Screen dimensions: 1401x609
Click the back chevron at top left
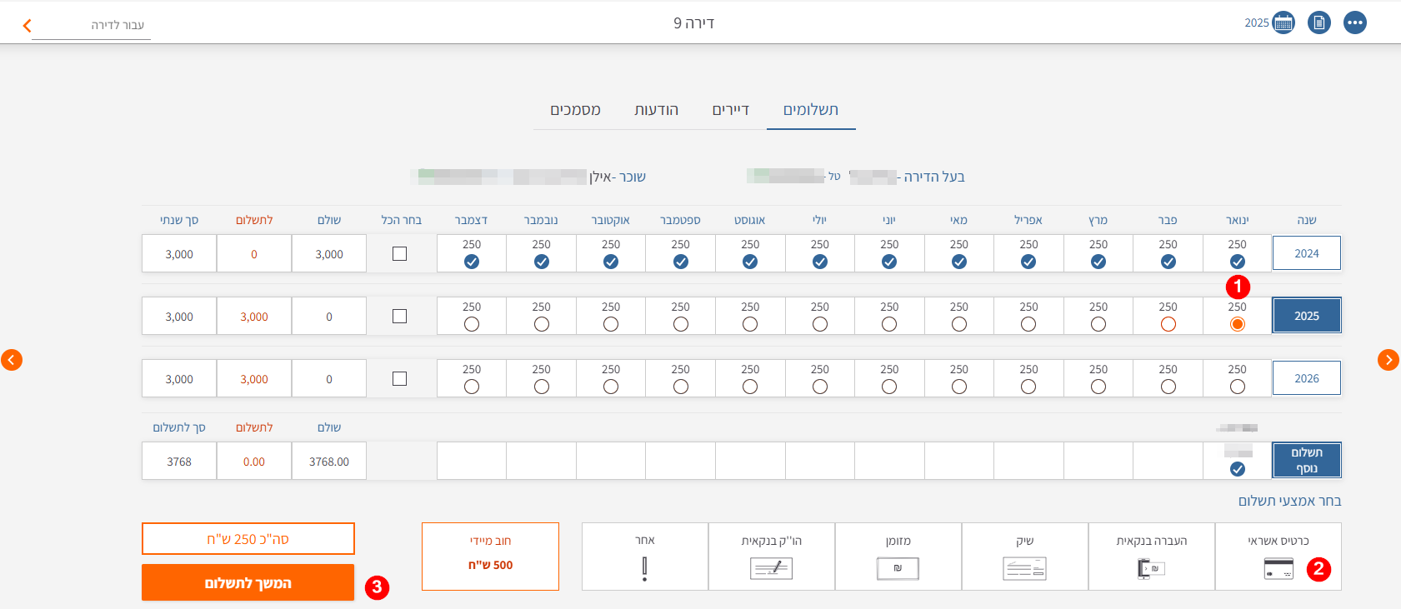(x=27, y=26)
